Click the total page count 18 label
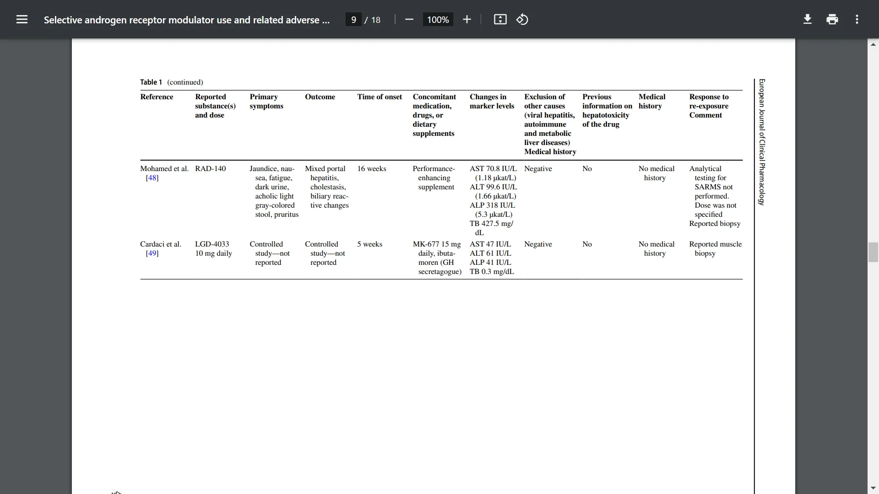Screen dimensions: 879x494 pos(375,19)
